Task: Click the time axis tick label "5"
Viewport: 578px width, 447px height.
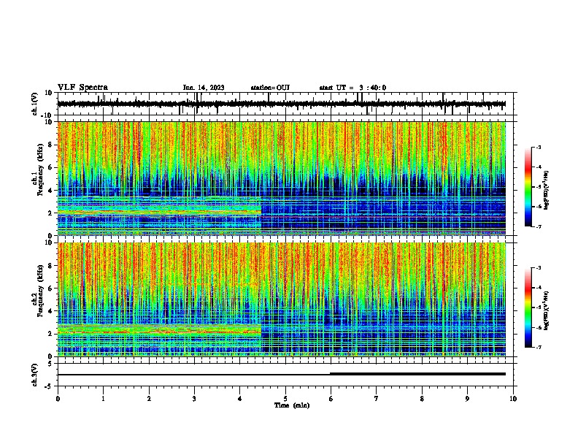Action: click(x=285, y=399)
